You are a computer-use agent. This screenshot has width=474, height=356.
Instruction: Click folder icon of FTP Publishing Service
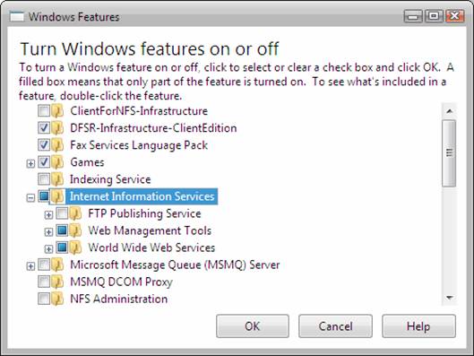coord(75,213)
